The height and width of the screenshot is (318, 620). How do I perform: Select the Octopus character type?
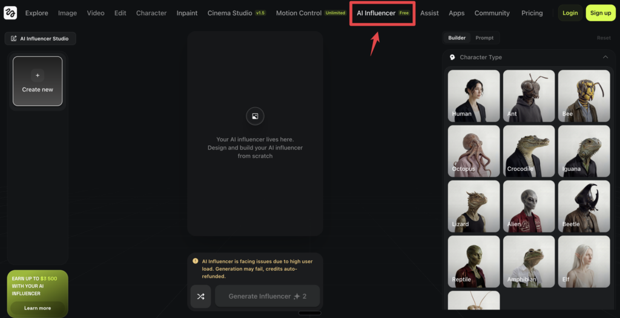(x=473, y=151)
